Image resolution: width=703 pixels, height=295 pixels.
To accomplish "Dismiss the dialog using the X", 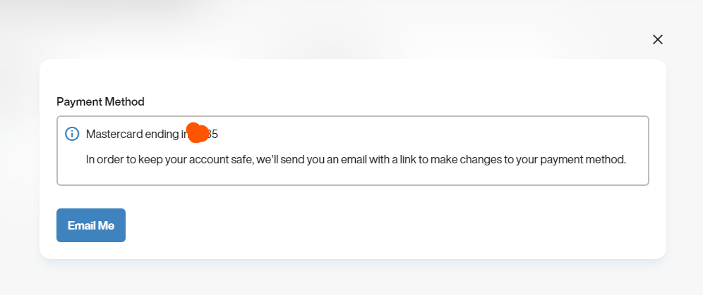I will pyautogui.click(x=658, y=39).
